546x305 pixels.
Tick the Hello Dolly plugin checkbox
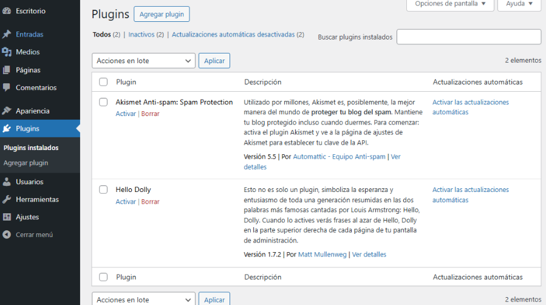pyautogui.click(x=103, y=190)
